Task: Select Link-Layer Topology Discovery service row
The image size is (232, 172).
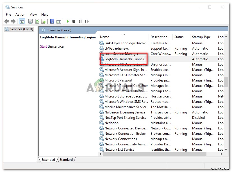Action: (x=161, y=43)
